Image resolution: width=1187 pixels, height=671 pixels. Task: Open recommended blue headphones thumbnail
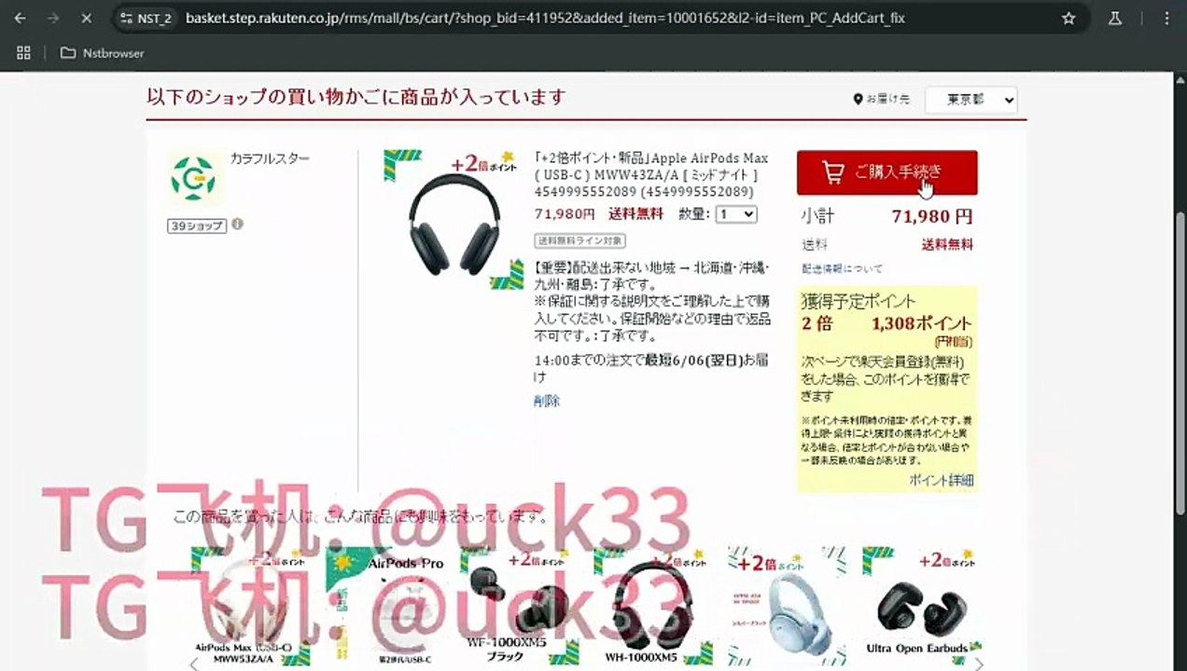pyautogui.click(x=788, y=606)
